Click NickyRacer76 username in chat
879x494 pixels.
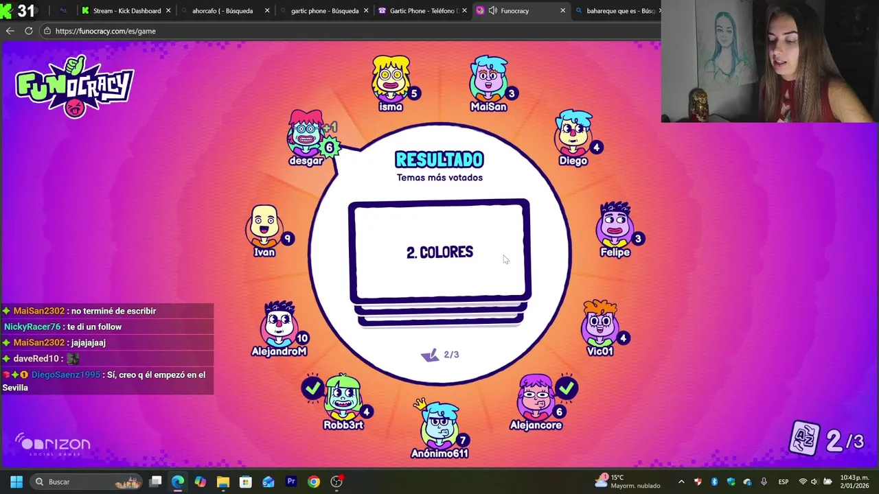click(32, 327)
